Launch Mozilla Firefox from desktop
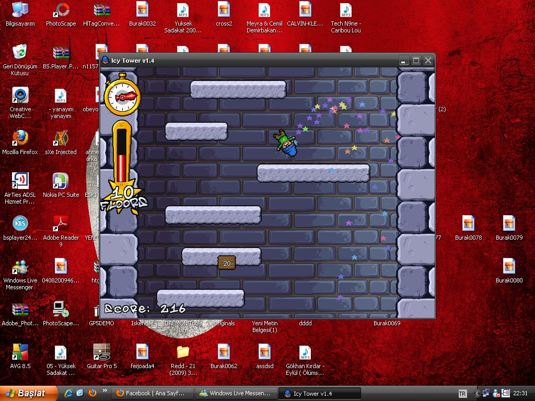This screenshot has height=401, width=535. pos(20,143)
